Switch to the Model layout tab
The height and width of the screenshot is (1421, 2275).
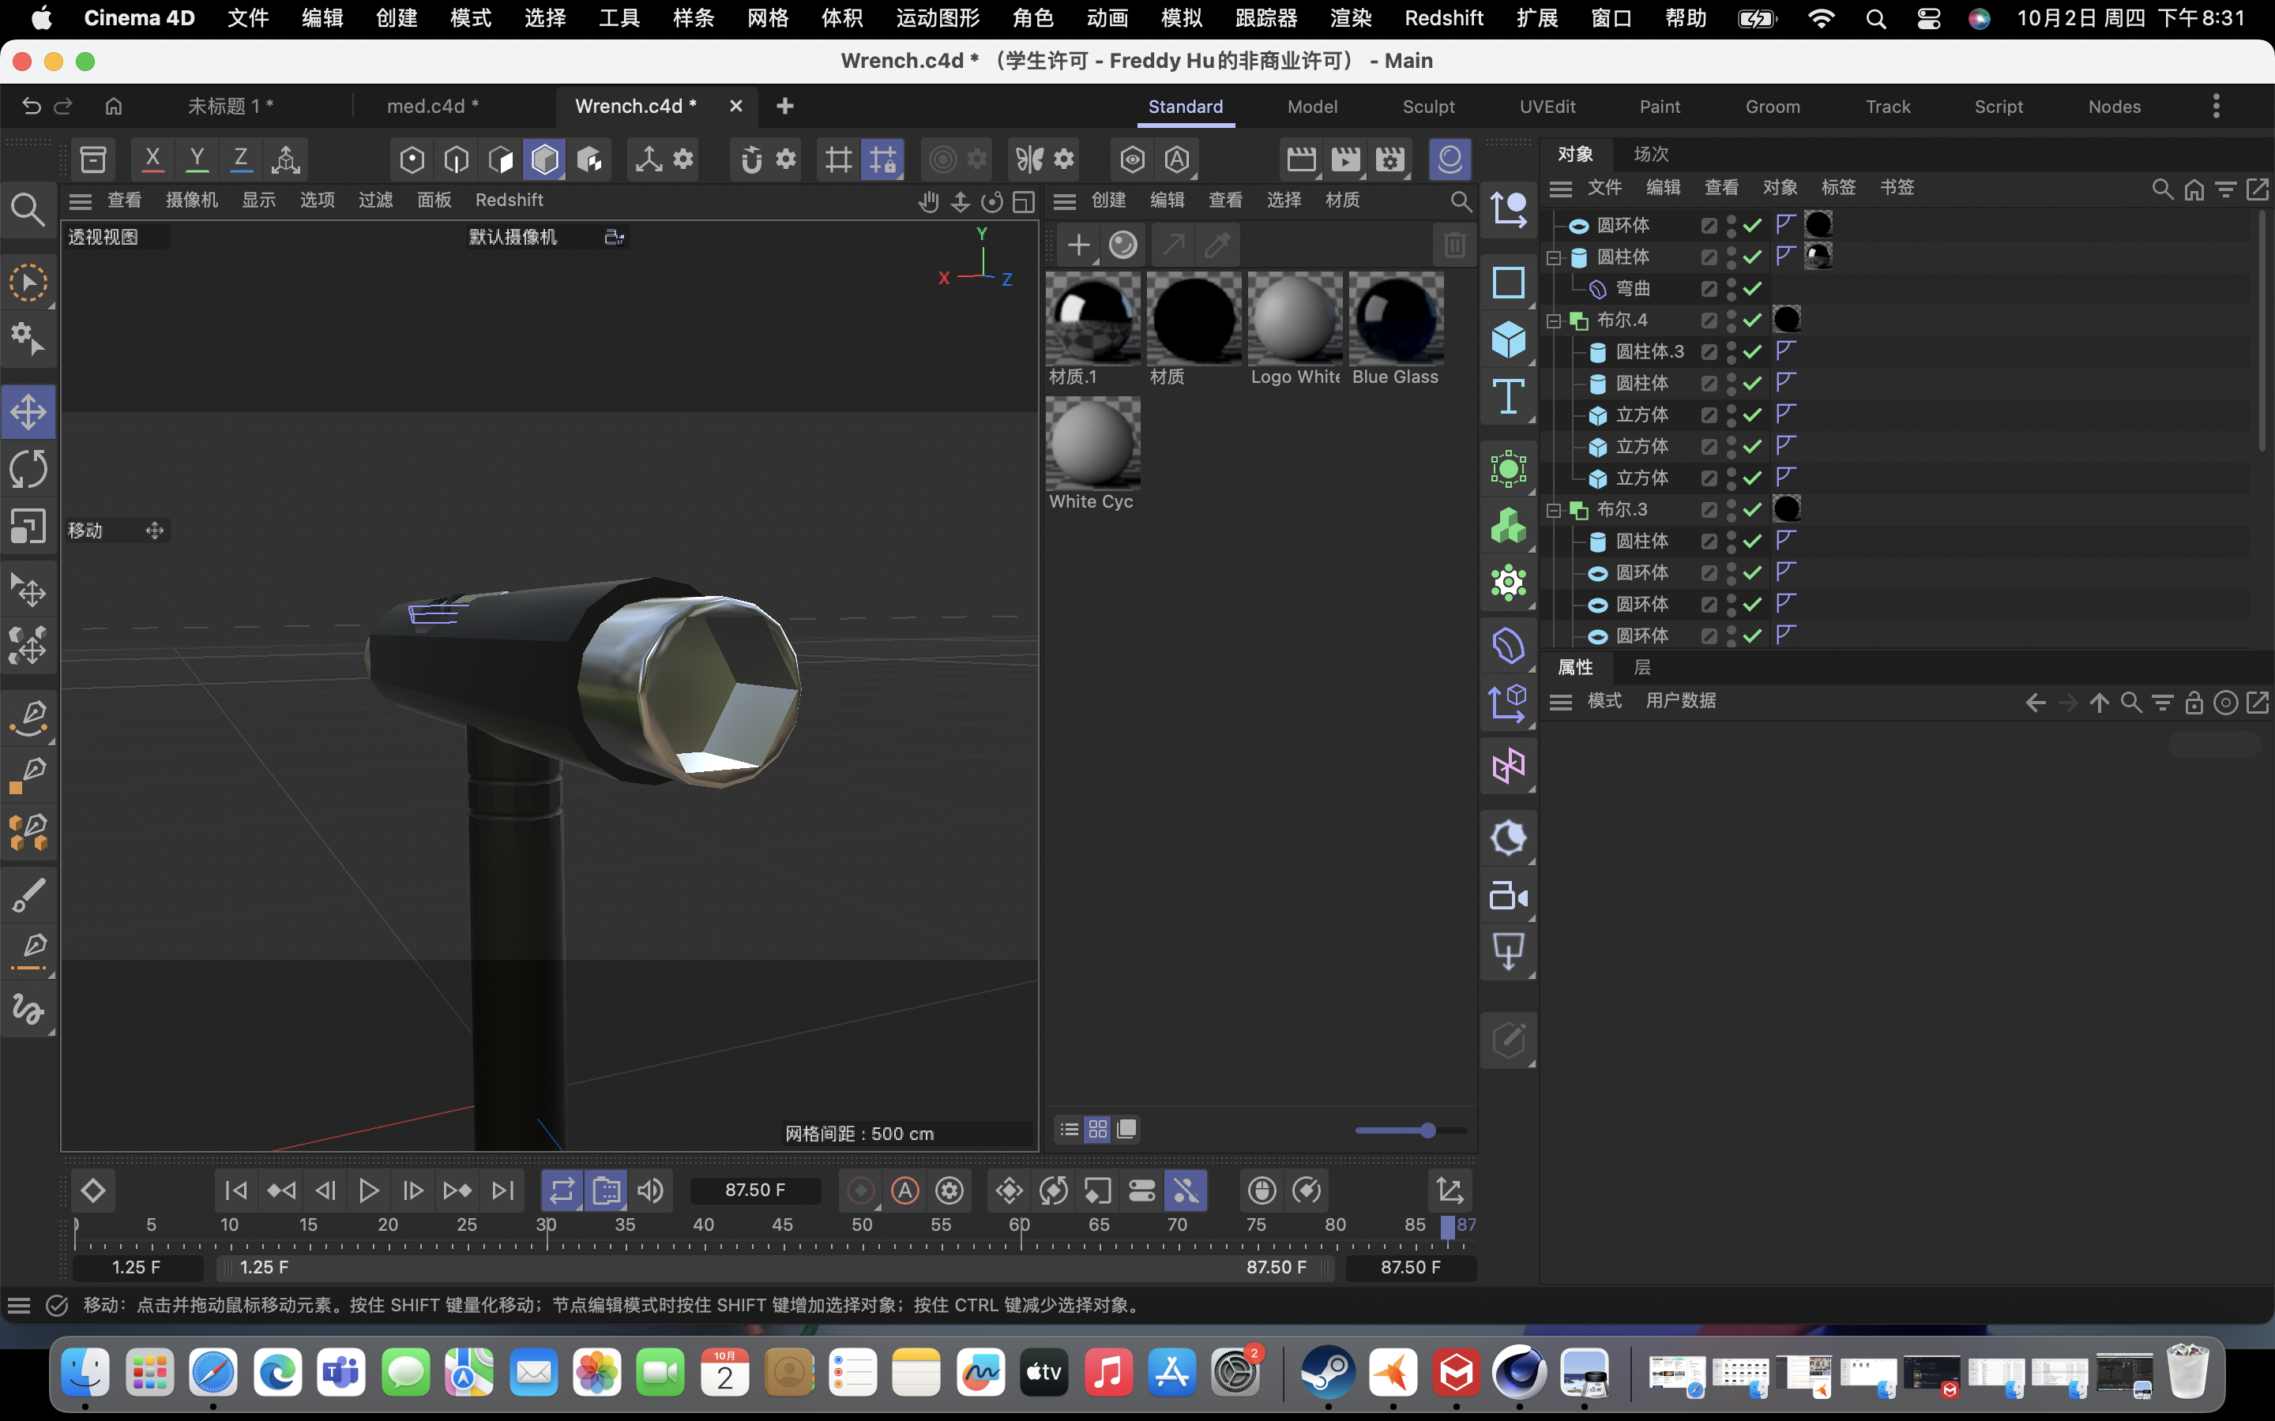[x=1311, y=107]
